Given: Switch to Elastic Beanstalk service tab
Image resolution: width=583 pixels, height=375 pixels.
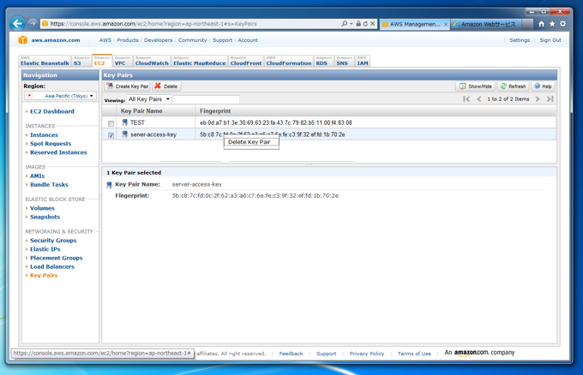Looking at the screenshot, I should (x=45, y=61).
